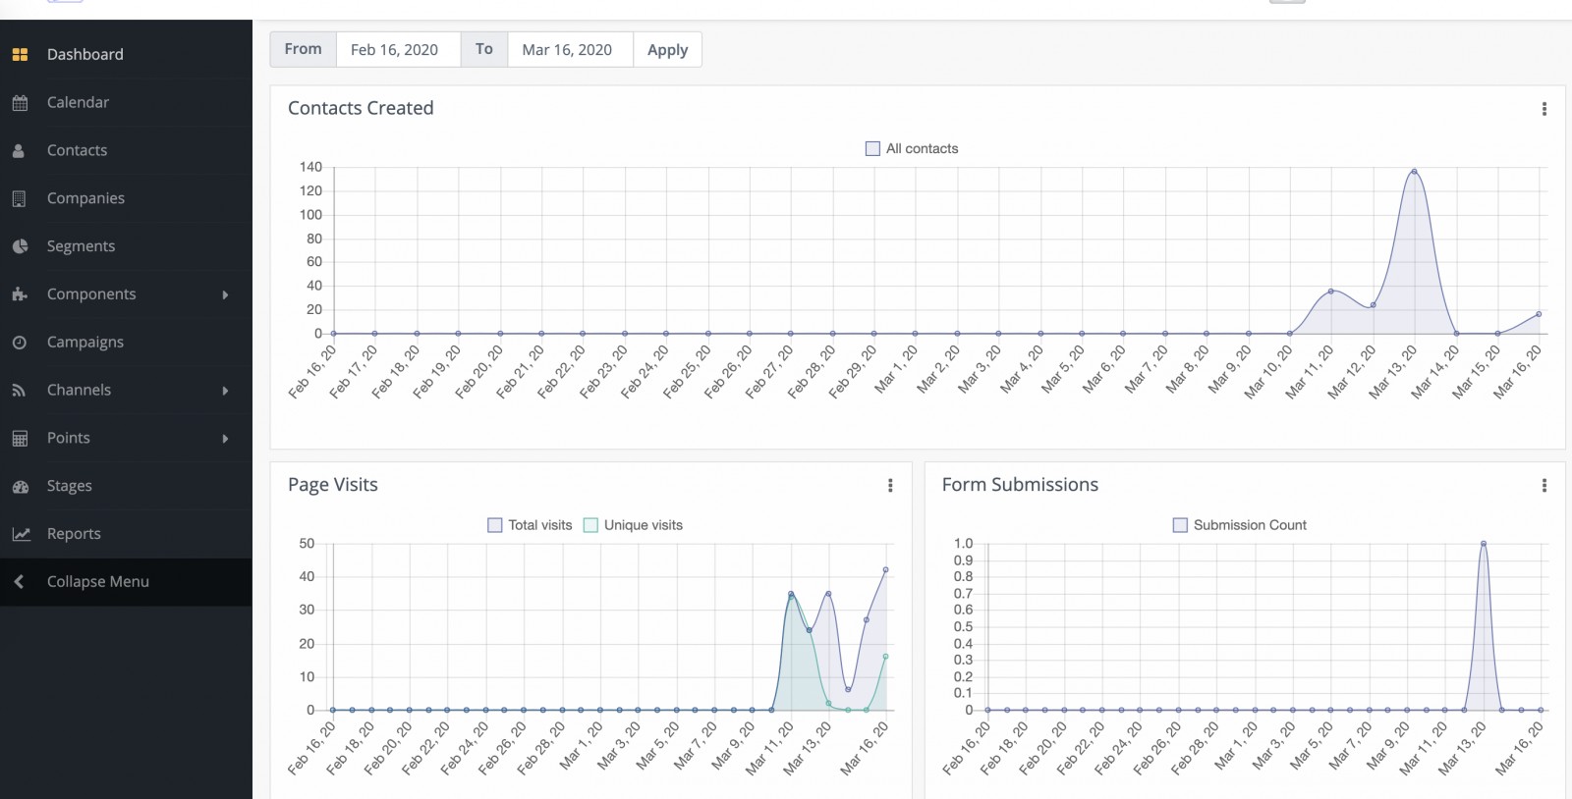Click the Stages palette icon
Viewport: 1572px width, 799px height.
[20, 487]
